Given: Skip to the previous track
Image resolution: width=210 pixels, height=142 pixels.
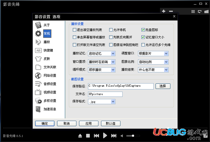Looking at the screenshot, I should point(96,136).
